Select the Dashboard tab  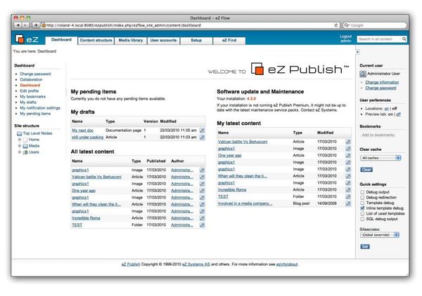pyautogui.click(x=61, y=40)
